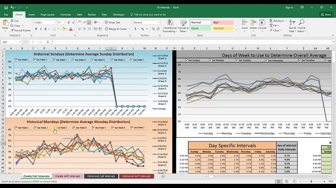This screenshot has height=188, width=336.
Task: Decrease the font size
Action: [x=73, y=22]
